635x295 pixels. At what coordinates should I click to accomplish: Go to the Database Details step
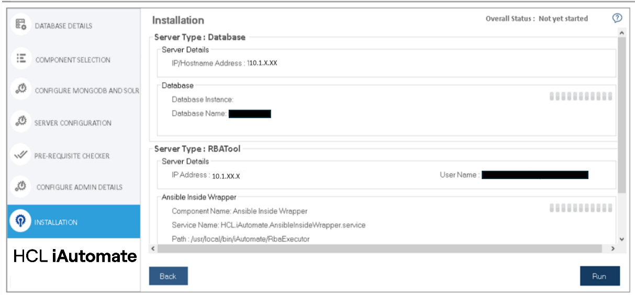coord(63,26)
